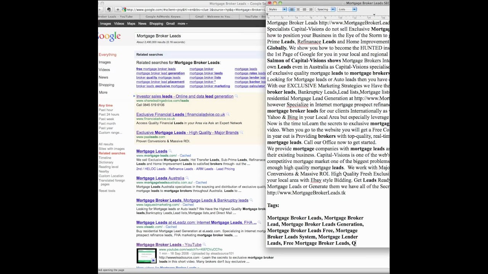This screenshot has width=488, height=274.
Task: Filter results by Past 24 hours
Action: tap(109, 115)
